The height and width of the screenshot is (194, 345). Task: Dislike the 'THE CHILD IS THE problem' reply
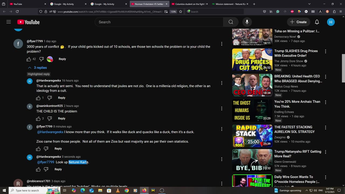point(50,119)
